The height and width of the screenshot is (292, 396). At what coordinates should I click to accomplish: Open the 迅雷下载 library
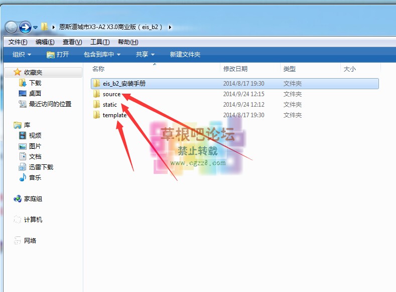coord(41,167)
